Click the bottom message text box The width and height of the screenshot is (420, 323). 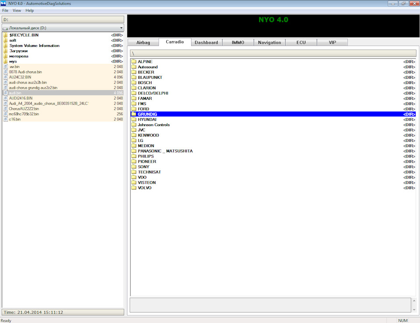click(270, 305)
